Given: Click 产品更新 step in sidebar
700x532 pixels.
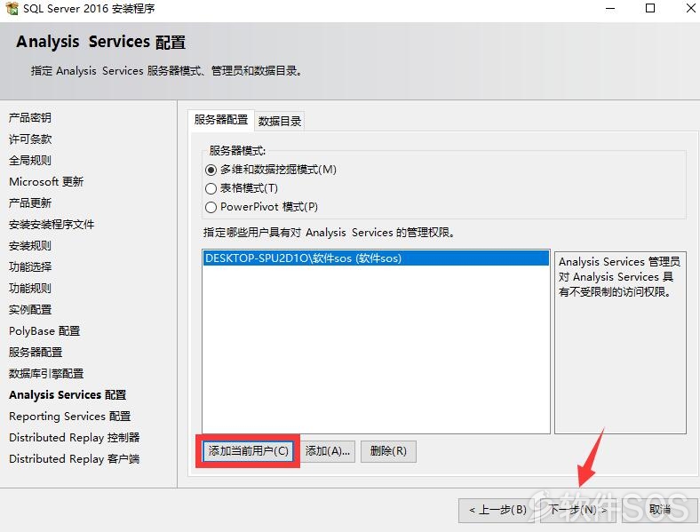Looking at the screenshot, I should [30, 203].
